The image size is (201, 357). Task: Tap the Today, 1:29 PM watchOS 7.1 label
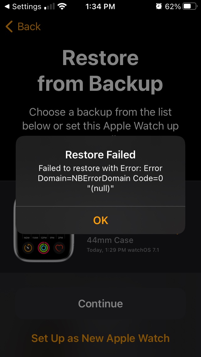click(x=123, y=250)
